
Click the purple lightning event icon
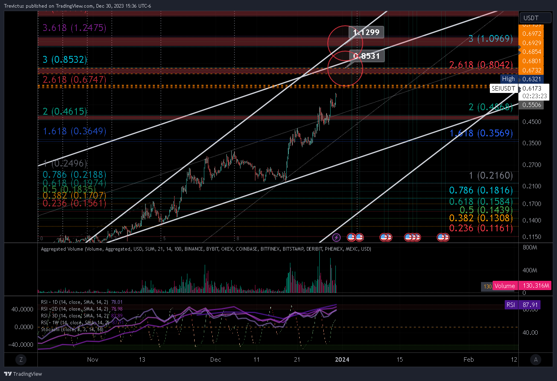337,237
